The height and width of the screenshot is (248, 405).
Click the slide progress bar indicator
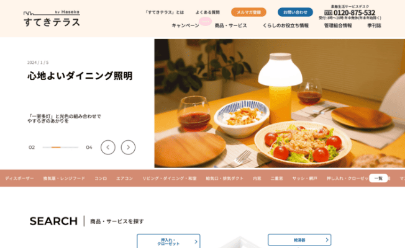(x=60, y=148)
